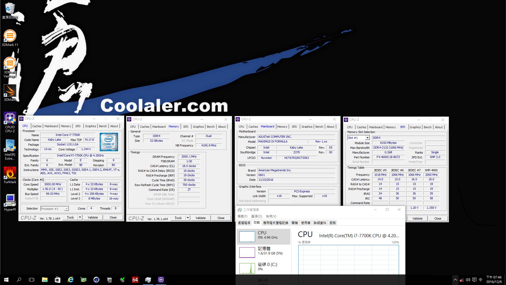Launch Internet Explorer from the taskbar
The height and width of the screenshot is (285, 506).
pyautogui.click(x=70, y=280)
